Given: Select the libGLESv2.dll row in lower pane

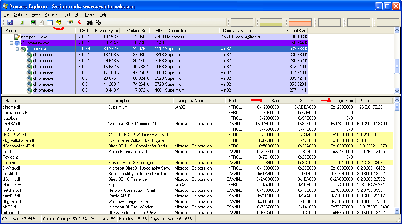Looking at the screenshot, I should (x=14, y=135).
